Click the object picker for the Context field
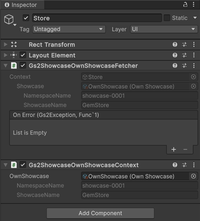This screenshot has width=200, height=221. click(x=193, y=77)
